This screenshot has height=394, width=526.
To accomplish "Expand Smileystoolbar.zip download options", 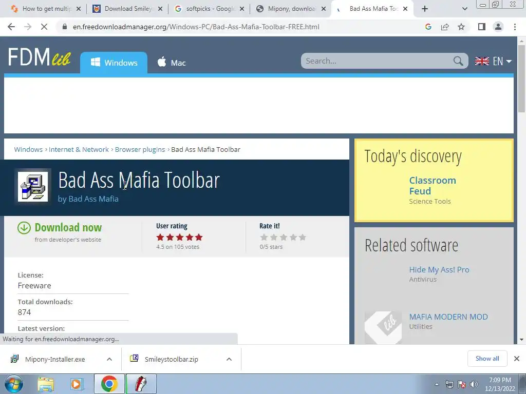I will point(229,359).
